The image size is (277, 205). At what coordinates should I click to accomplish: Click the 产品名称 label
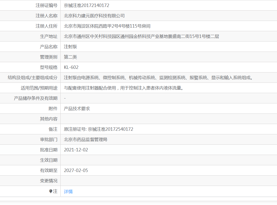coord(49,47)
